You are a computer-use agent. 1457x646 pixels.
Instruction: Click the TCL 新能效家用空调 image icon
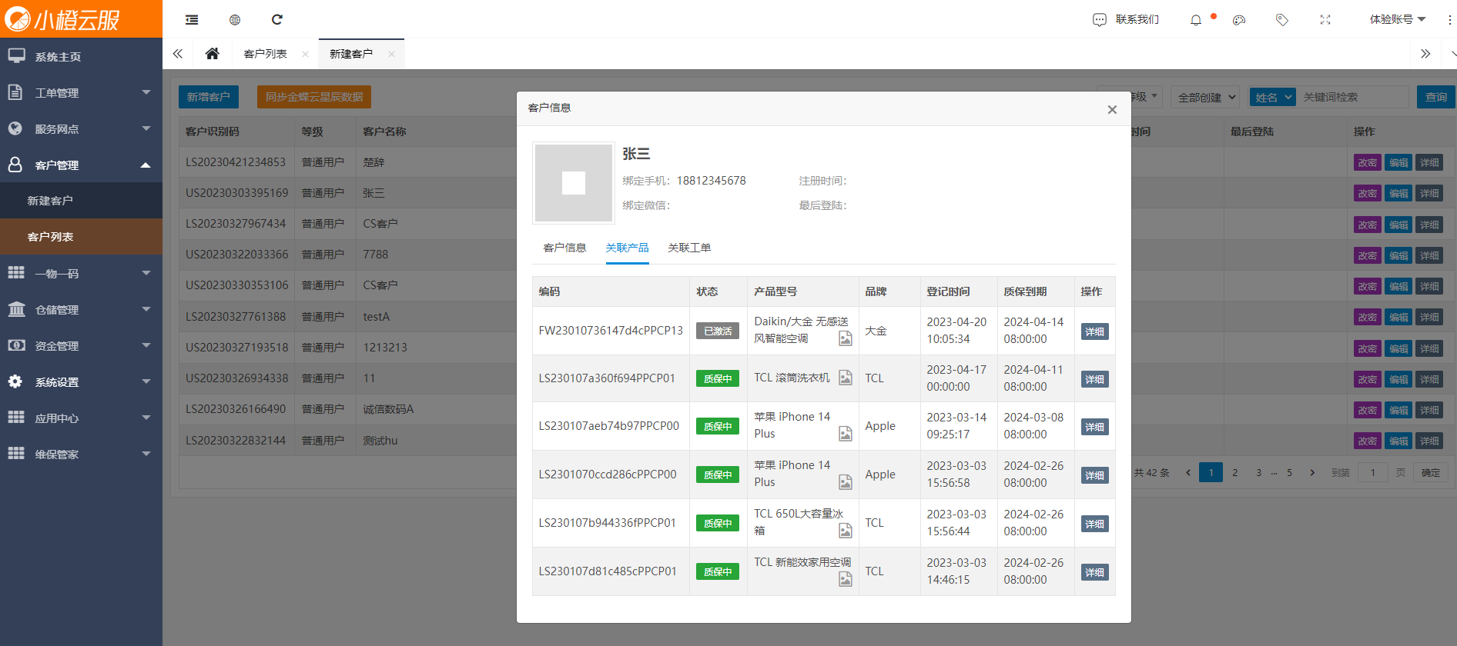[846, 579]
